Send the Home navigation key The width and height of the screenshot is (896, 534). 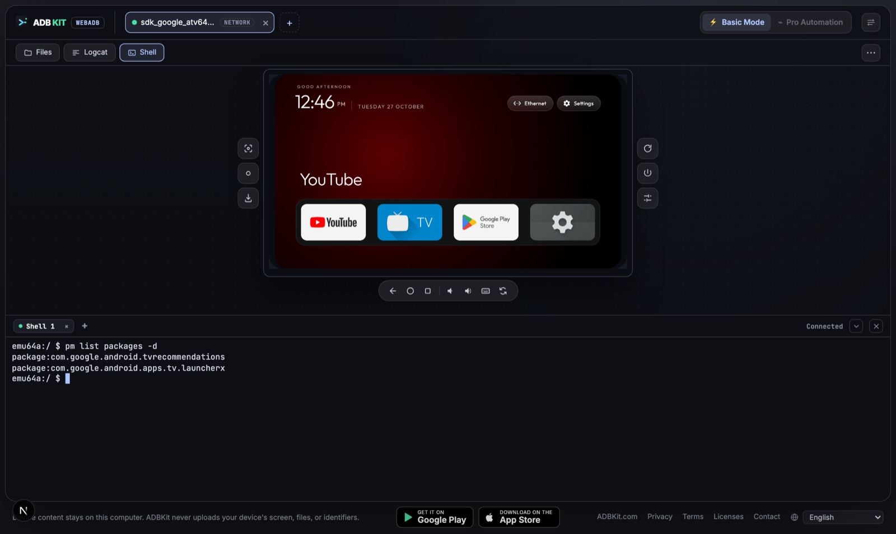coord(410,291)
